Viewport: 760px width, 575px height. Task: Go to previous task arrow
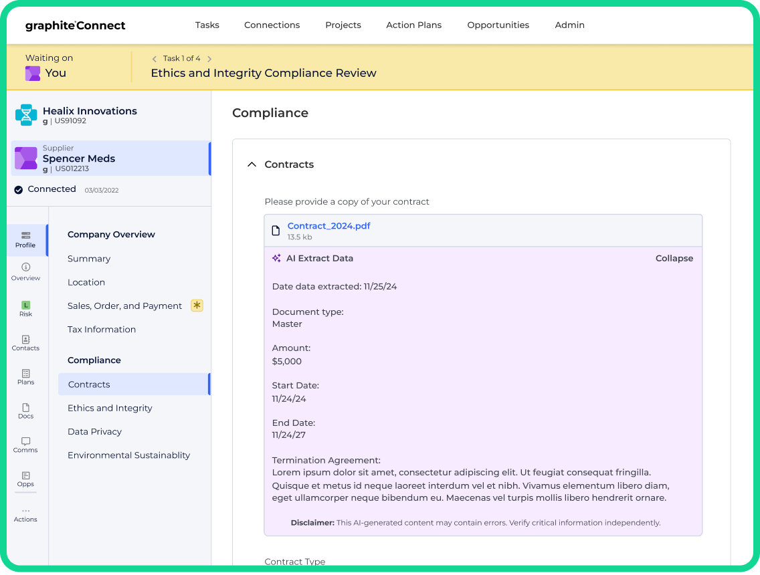[155, 59]
